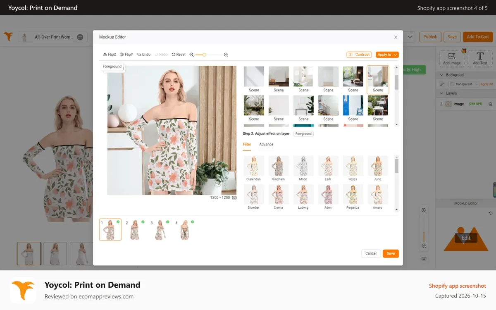The width and height of the screenshot is (496, 310).
Task: Apply the Lark filter
Action: (x=328, y=168)
